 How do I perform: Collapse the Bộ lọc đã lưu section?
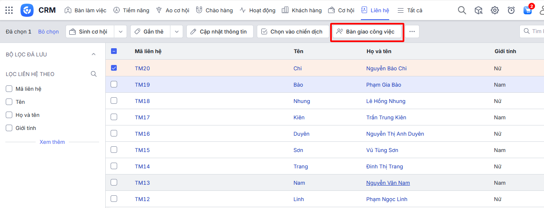coord(93,54)
